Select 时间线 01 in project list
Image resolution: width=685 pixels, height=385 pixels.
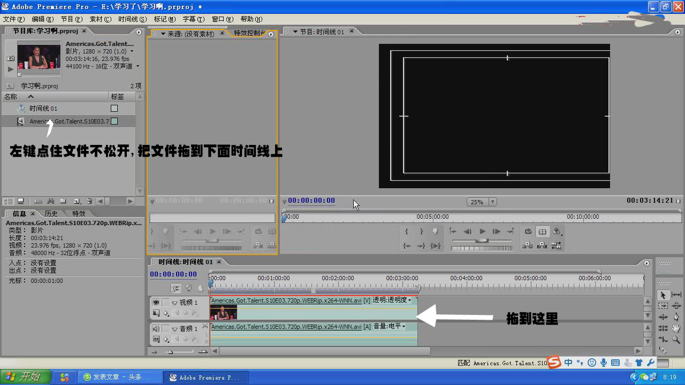pyautogui.click(x=43, y=108)
